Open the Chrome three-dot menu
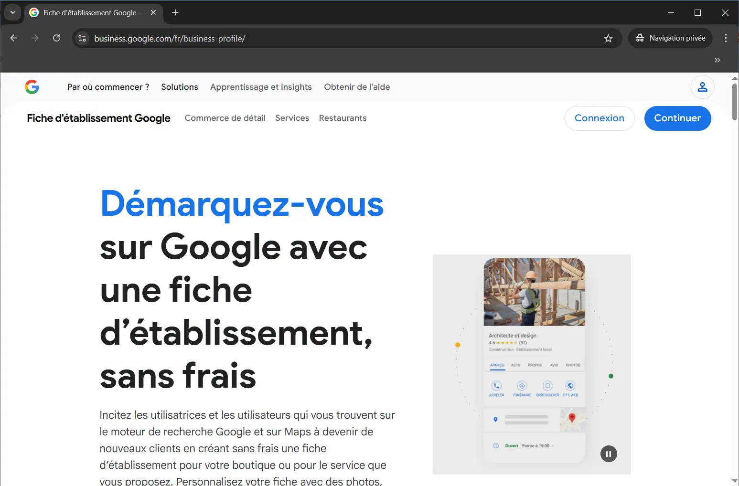Image resolution: width=739 pixels, height=486 pixels. coord(726,38)
